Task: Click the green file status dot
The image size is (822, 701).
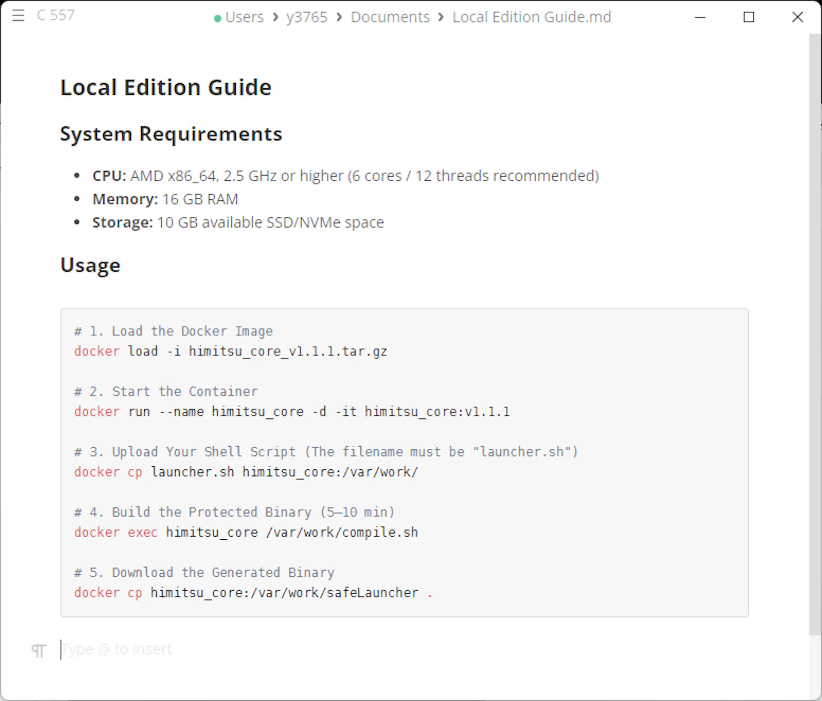Action: pyautogui.click(x=217, y=18)
